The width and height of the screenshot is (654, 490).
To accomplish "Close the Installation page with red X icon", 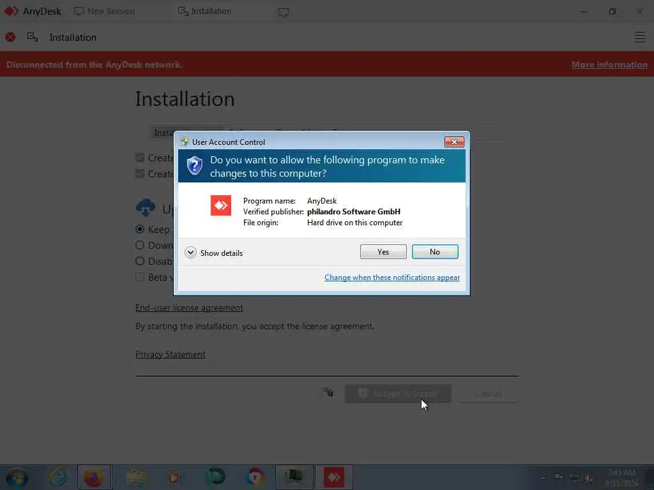I will click(x=10, y=38).
